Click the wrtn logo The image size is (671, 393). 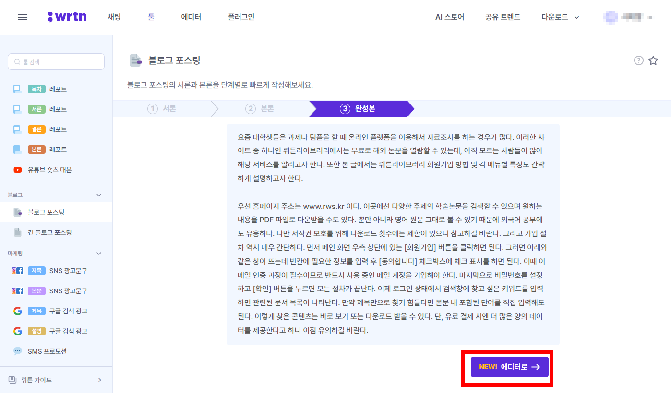67,16
